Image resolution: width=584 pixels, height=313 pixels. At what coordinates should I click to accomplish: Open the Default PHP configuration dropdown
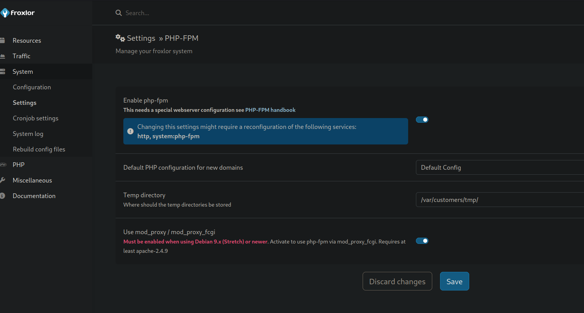click(500, 167)
